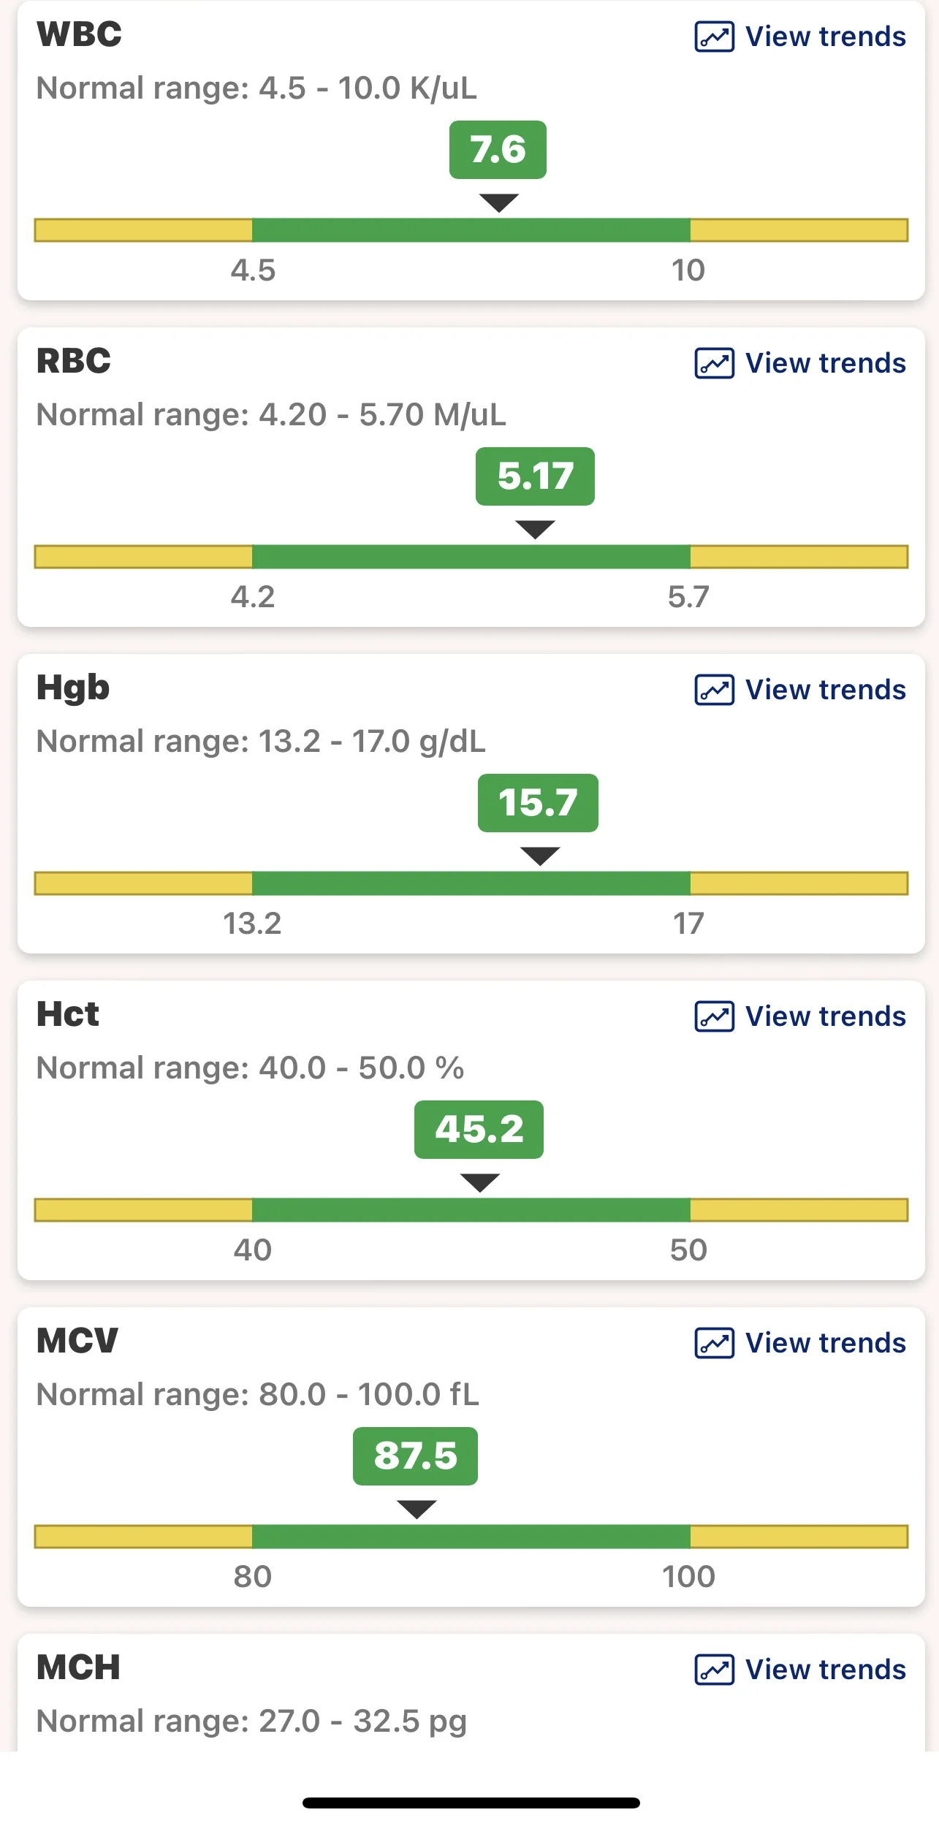Tap the home indicator bar at bottom
This screenshot has width=939, height=1826.
click(x=471, y=1803)
